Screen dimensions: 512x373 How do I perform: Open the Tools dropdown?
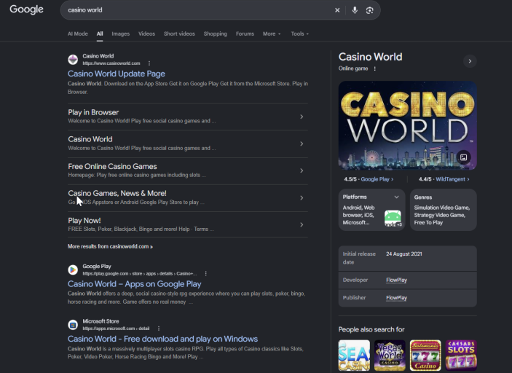[300, 34]
